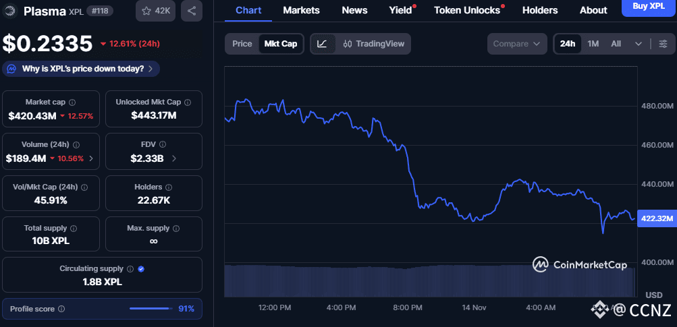Toggle chart to Mkt Cap view

(281, 44)
